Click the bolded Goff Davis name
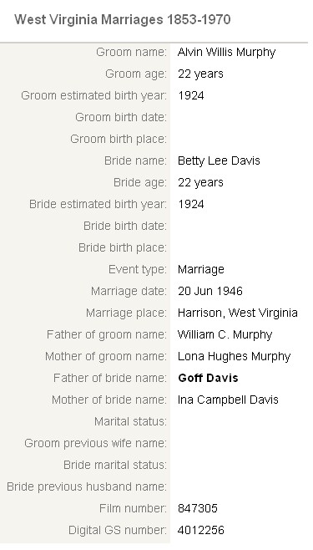Image resolution: width=313 pixels, height=550 pixels. 208,378
